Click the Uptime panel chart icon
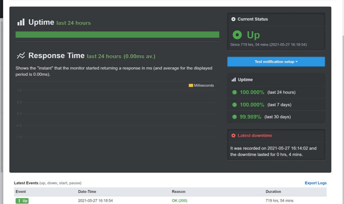The image size is (344, 204). click(233, 79)
